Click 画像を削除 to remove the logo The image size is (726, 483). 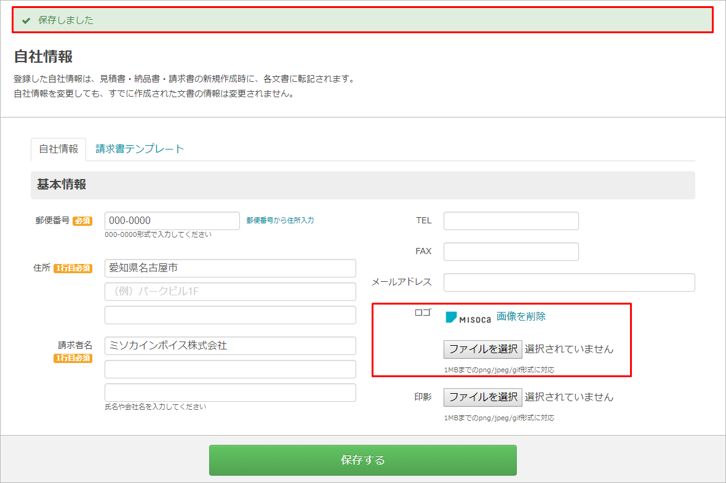point(521,317)
